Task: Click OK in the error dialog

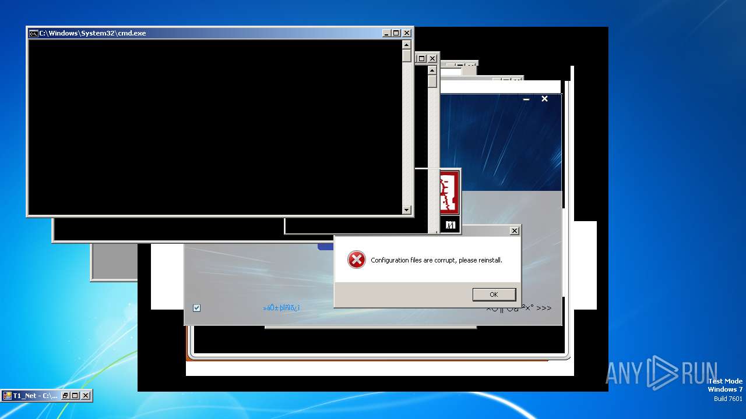Action: click(x=494, y=294)
